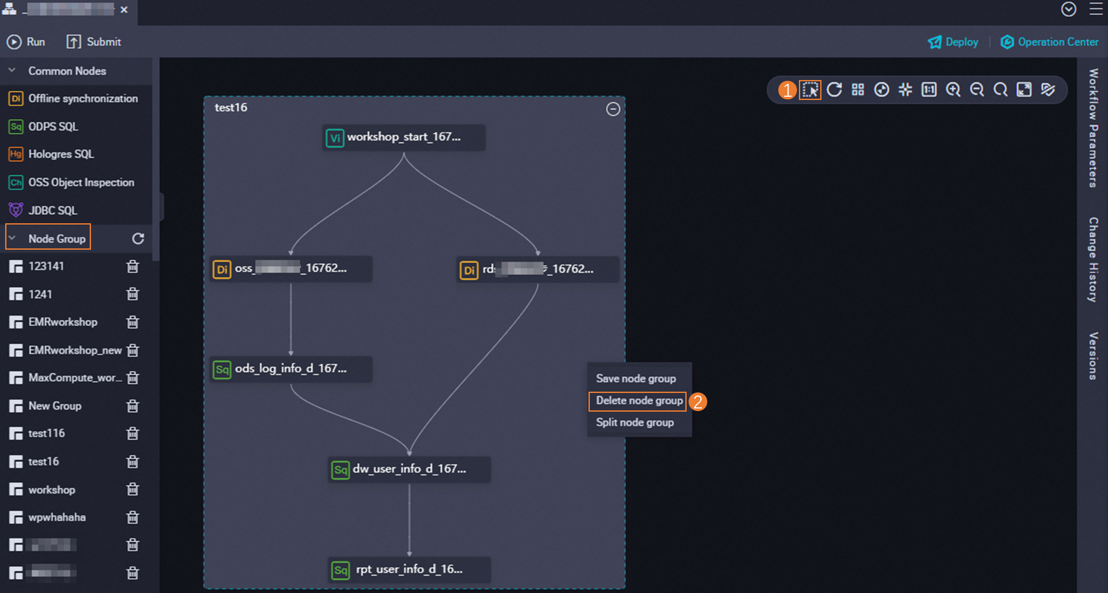Select the ods_log_info_d_167... node on canvas
The width and height of the screenshot is (1108, 593).
(x=291, y=369)
